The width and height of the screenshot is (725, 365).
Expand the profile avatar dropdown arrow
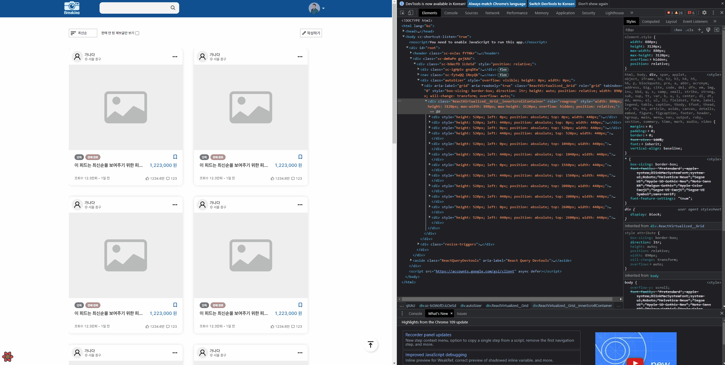click(323, 8)
